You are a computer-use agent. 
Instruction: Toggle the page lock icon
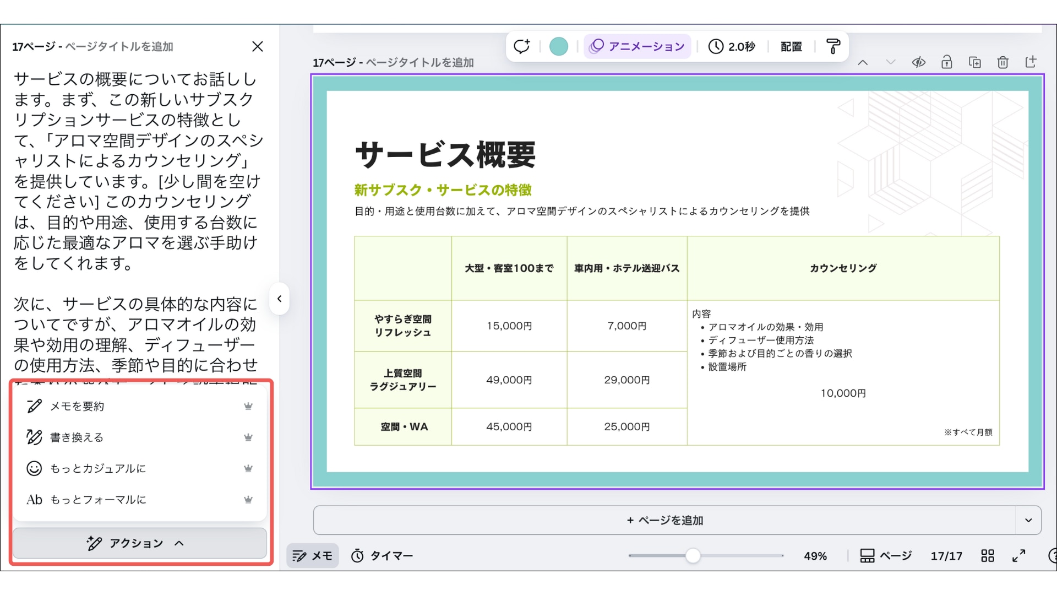(946, 62)
